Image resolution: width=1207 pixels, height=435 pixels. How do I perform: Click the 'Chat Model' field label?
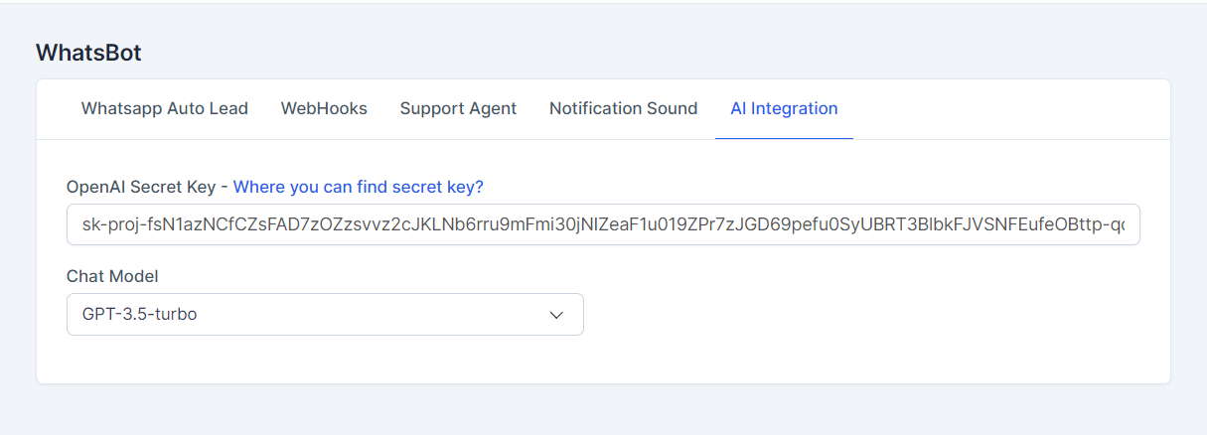click(112, 276)
